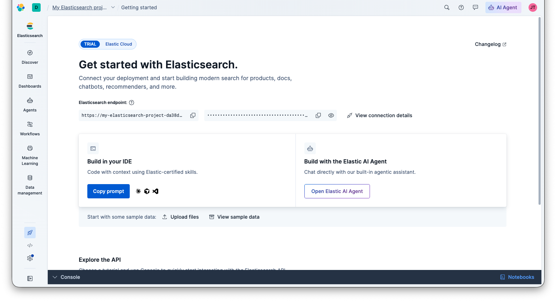
Task: Open Notebooks in the console bar
Action: [517, 277]
